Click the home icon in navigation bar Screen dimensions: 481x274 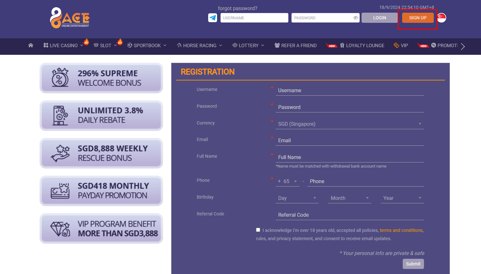click(30, 45)
